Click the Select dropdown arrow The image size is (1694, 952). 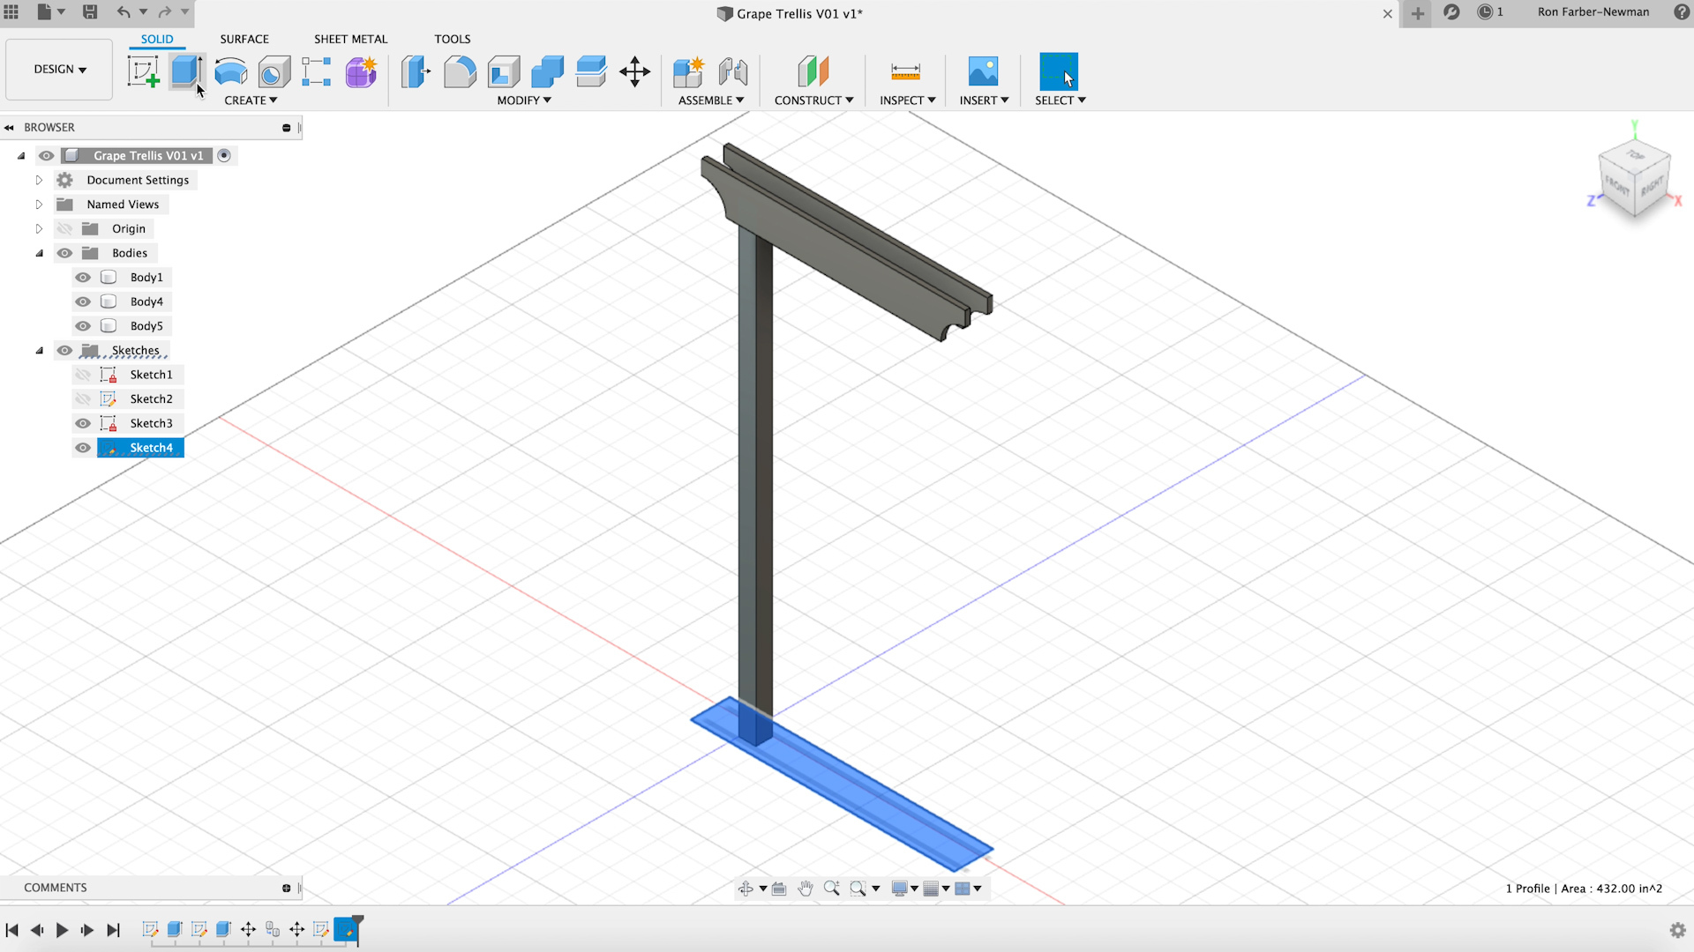(1081, 100)
